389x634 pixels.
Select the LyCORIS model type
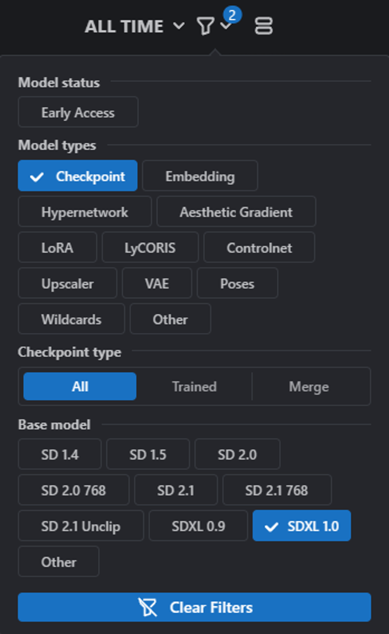pos(150,247)
